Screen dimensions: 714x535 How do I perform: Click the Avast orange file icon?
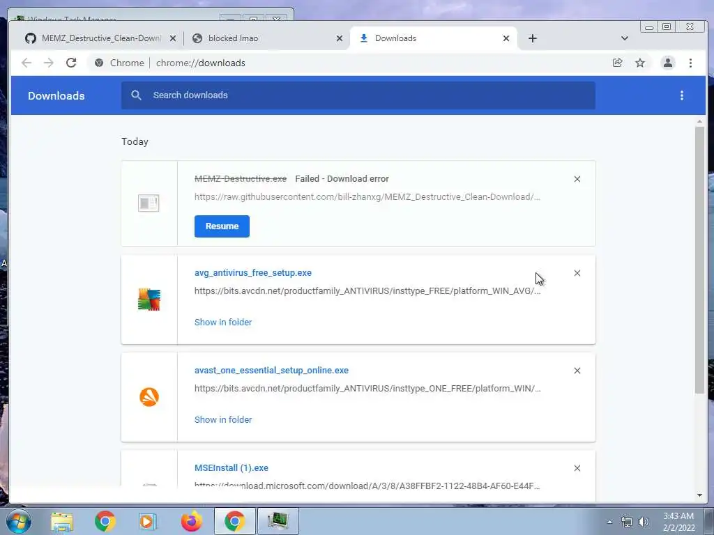pyautogui.click(x=149, y=397)
